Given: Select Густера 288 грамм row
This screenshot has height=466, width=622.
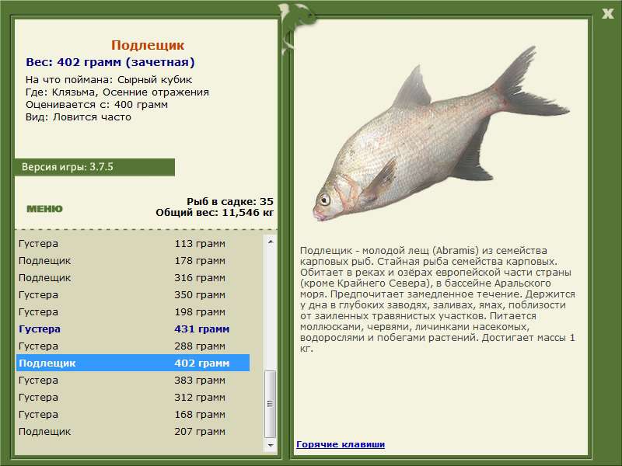Looking at the screenshot, I should pyautogui.click(x=133, y=346).
